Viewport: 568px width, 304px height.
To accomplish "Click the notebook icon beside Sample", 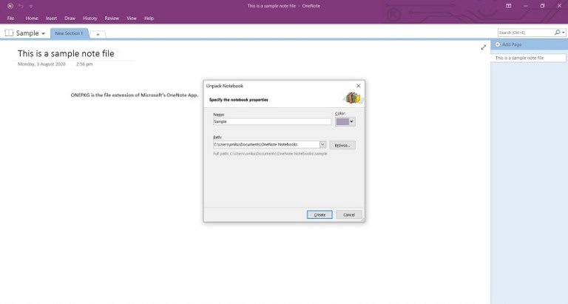I will (9, 33).
